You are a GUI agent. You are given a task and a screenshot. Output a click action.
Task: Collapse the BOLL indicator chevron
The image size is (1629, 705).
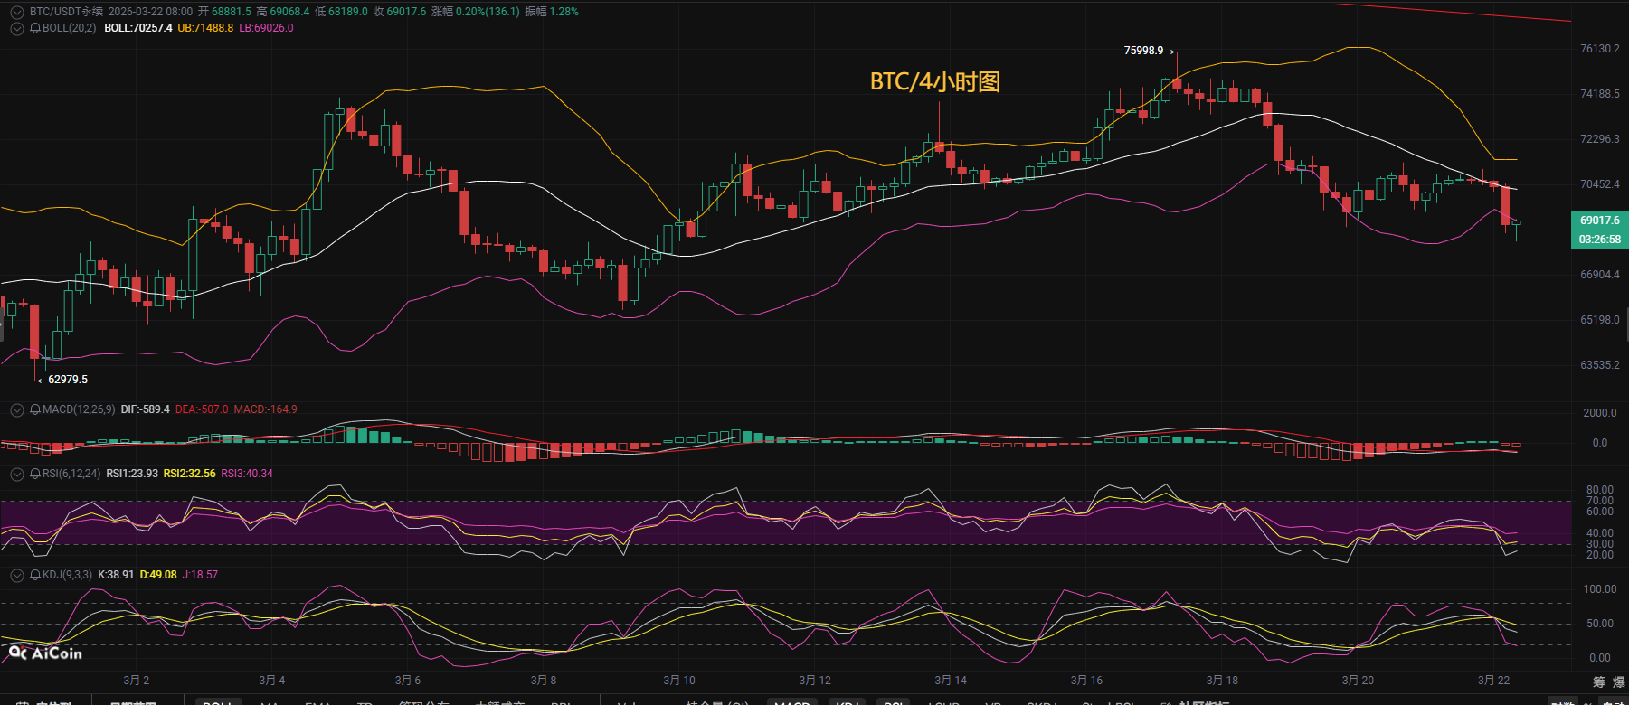[16, 28]
